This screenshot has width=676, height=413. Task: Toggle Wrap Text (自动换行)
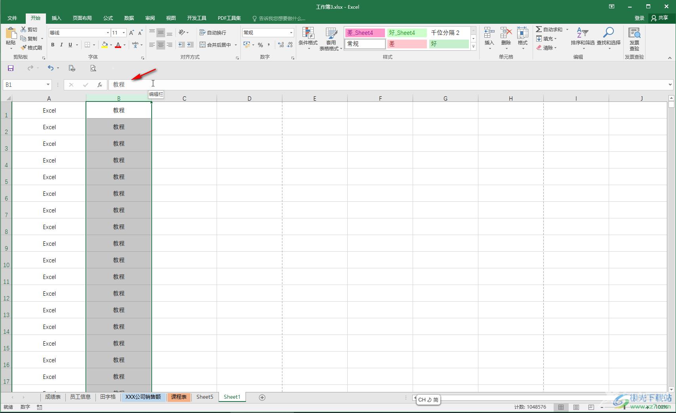[x=213, y=33]
